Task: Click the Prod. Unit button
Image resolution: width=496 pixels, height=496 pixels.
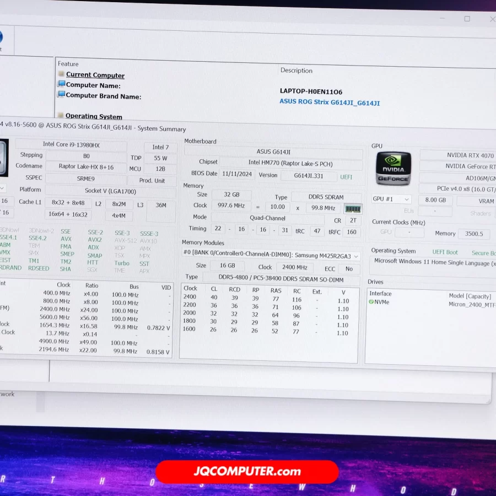Action: 152,181
